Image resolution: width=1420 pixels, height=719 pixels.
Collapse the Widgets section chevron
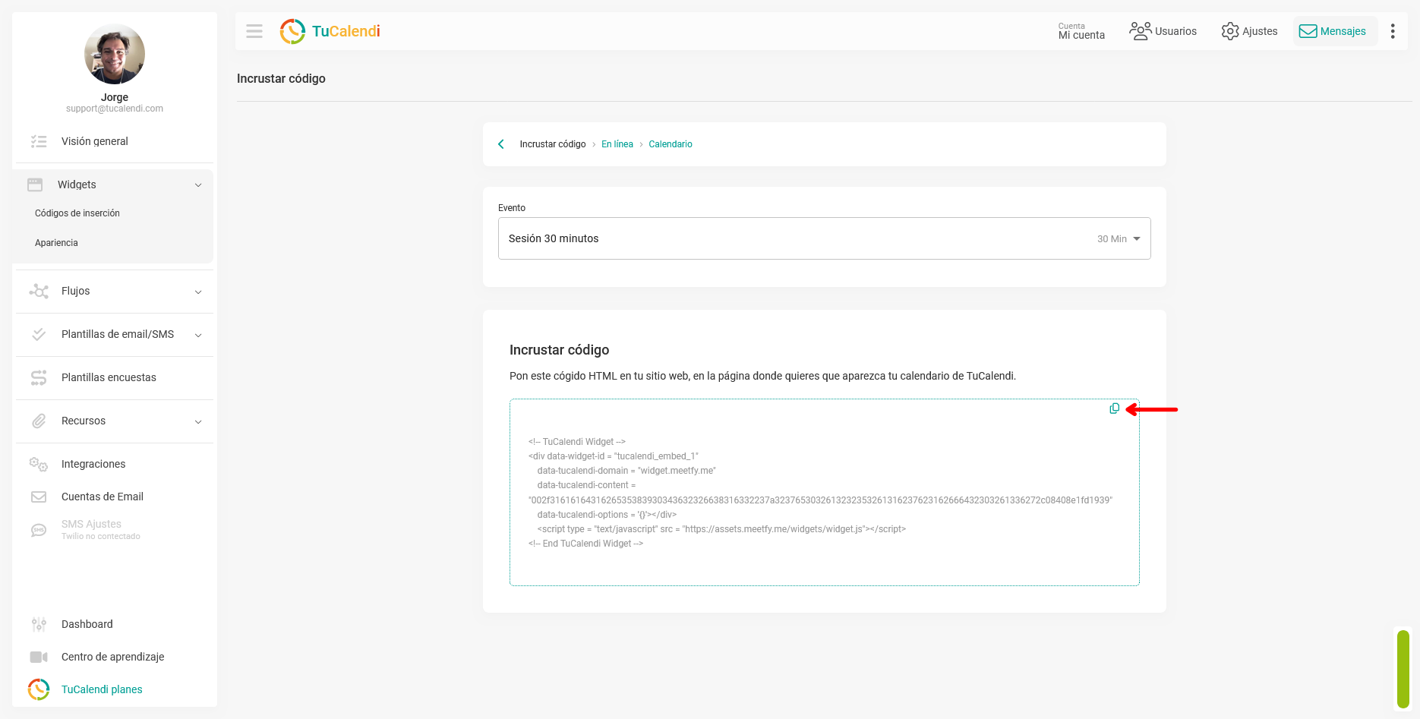tap(198, 184)
